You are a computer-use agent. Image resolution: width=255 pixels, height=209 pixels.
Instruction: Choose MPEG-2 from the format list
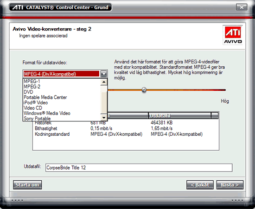32,87
